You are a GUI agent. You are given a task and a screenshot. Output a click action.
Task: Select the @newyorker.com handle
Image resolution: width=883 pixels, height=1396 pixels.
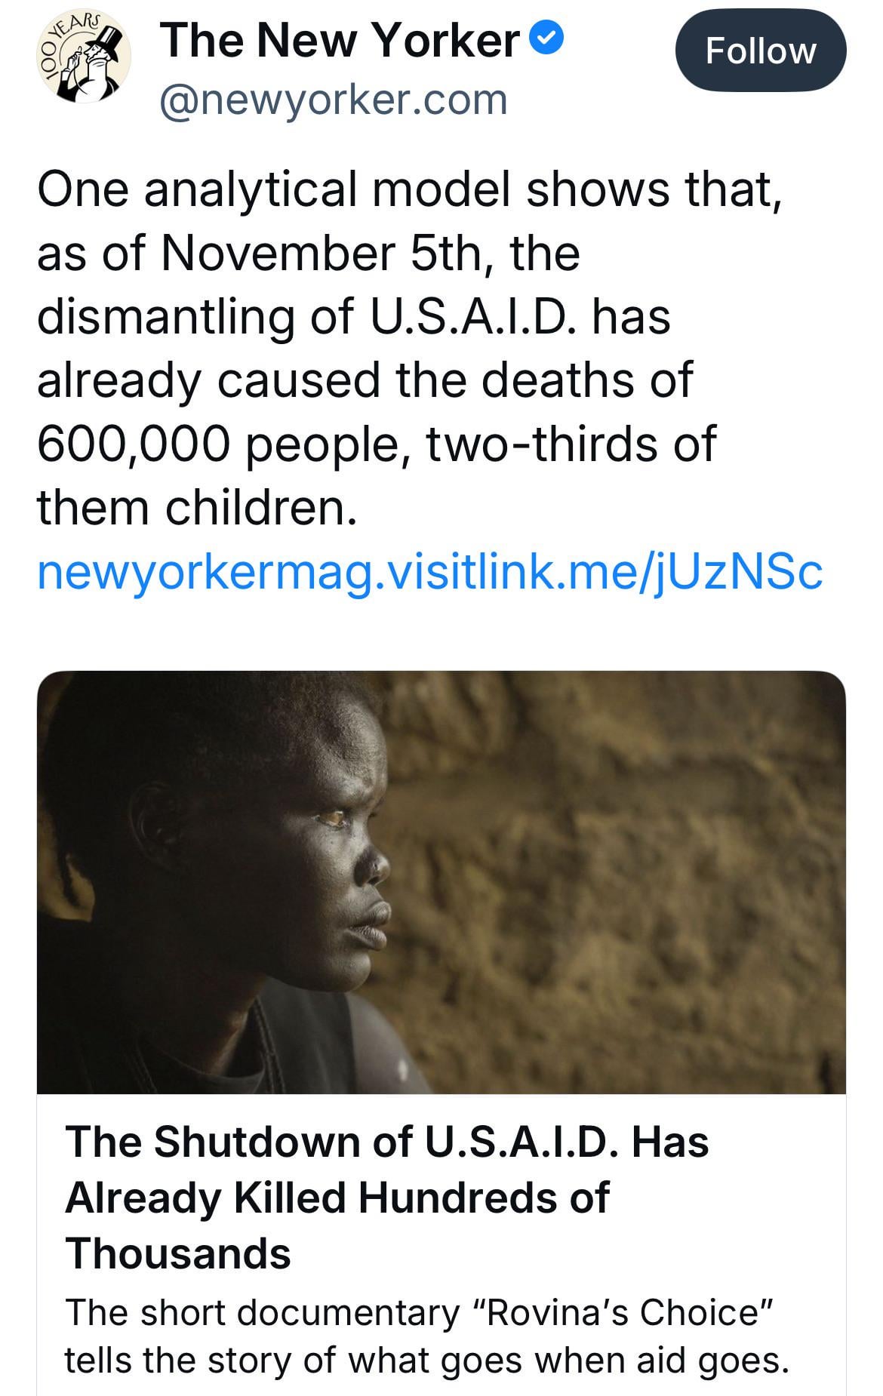(x=333, y=100)
